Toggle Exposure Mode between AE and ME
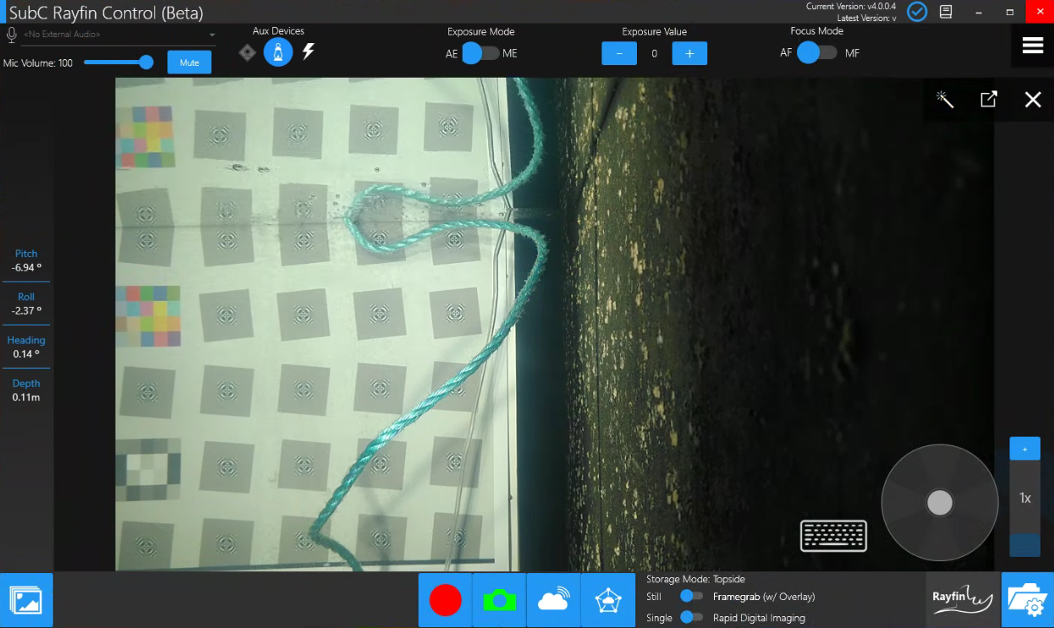The width and height of the screenshot is (1054, 628). (481, 53)
